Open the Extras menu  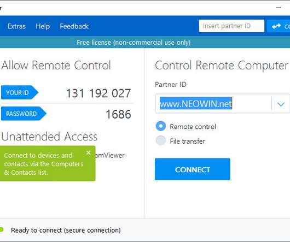coord(16,26)
